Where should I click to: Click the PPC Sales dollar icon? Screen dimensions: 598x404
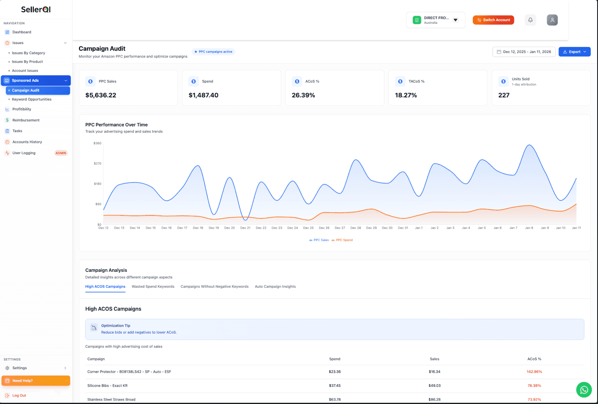(x=90, y=81)
